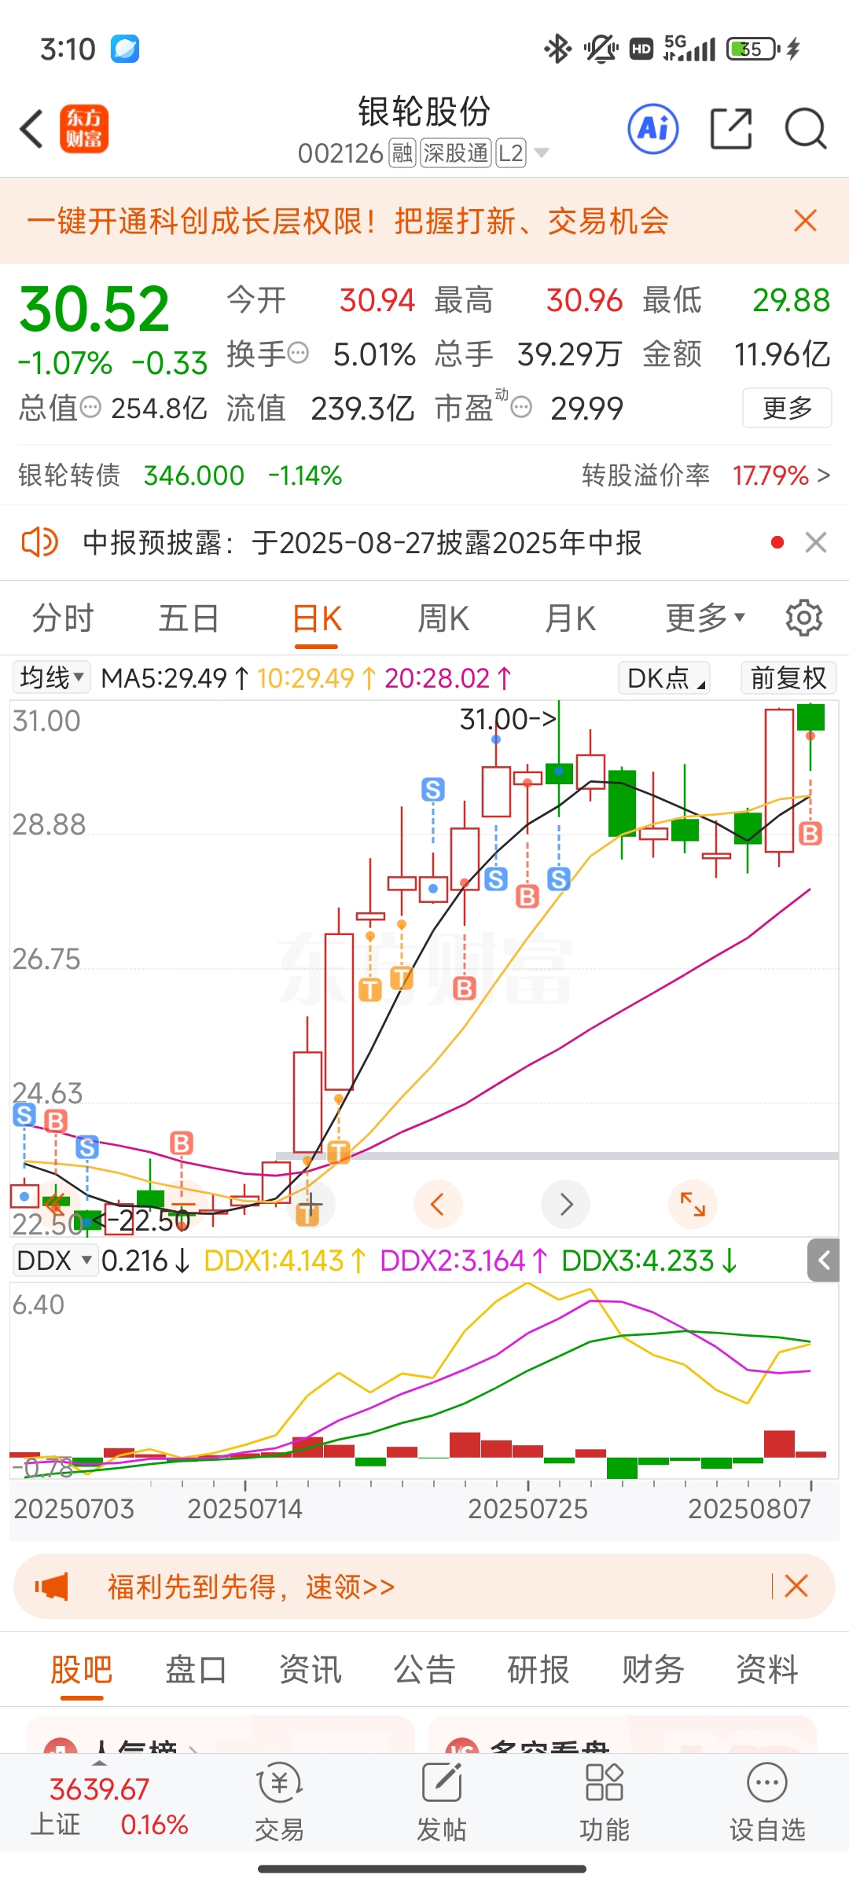Tap the B marker on latest candle

pyautogui.click(x=810, y=834)
